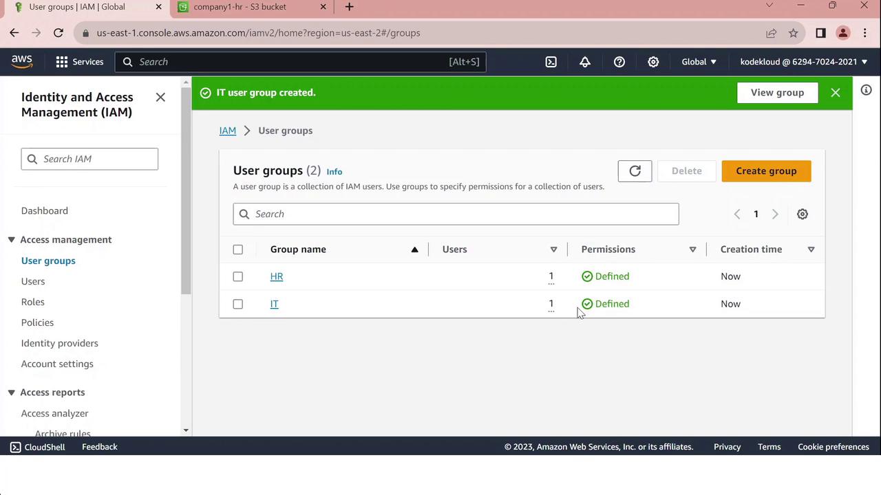
Task: Click the AWS console search field
Action: click(x=301, y=62)
